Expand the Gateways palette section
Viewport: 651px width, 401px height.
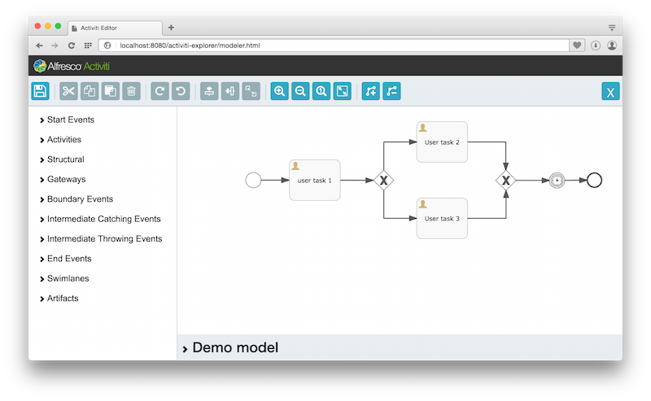point(65,179)
